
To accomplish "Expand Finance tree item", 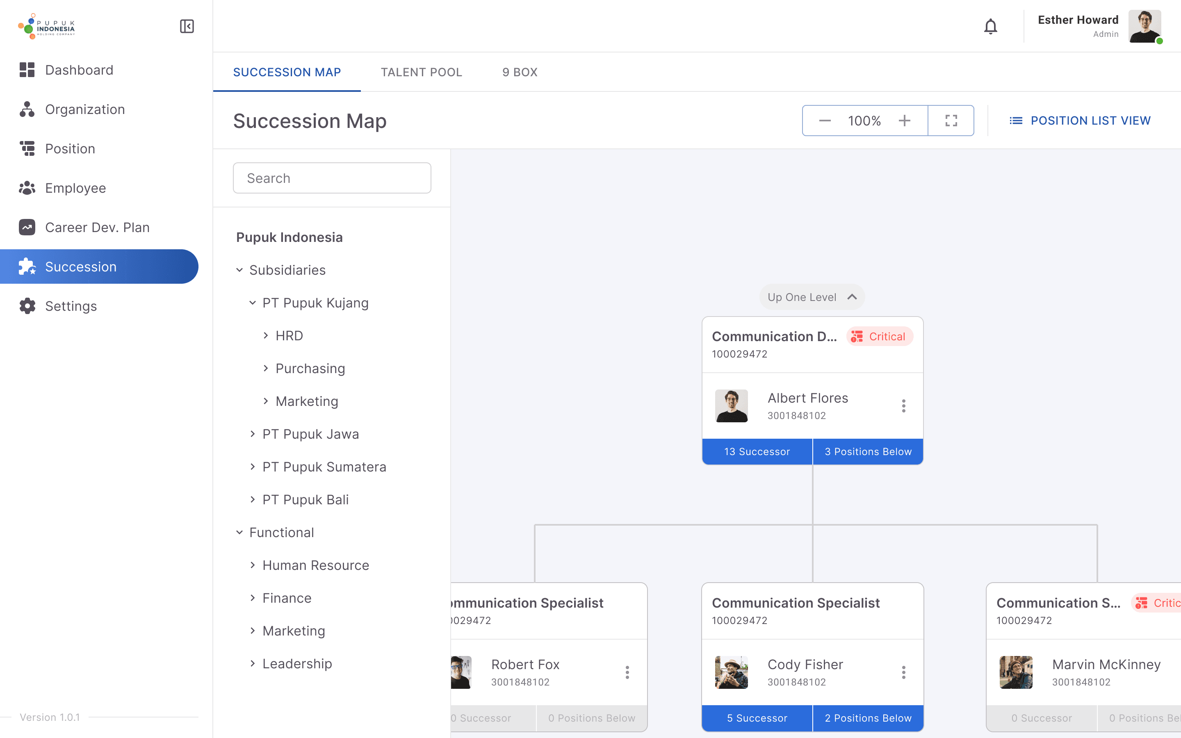I will click(252, 598).
